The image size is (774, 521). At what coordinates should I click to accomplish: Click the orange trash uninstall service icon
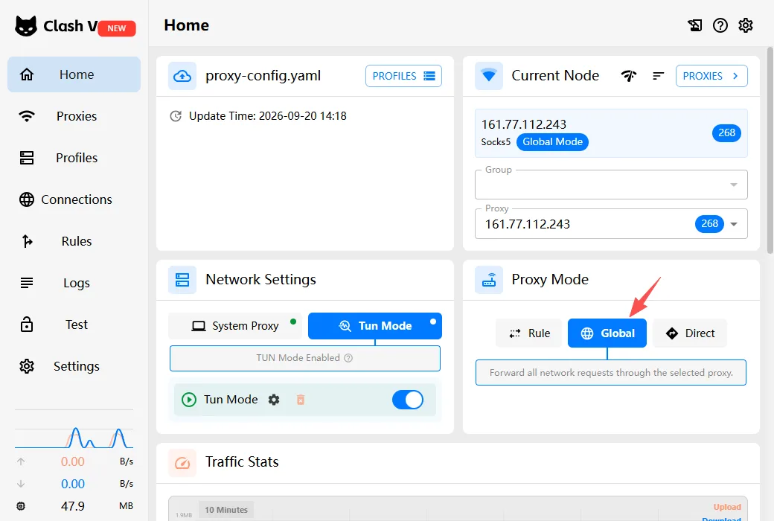pos(301,400)
